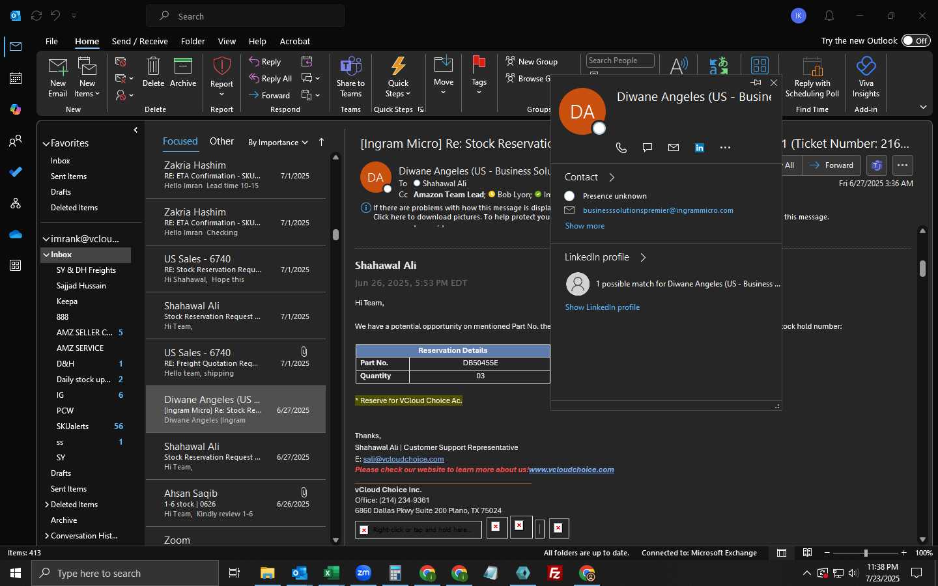Click Reply in the Respond group
The image size is (938, 586).
pyautogui.click(x=264, y=61)
